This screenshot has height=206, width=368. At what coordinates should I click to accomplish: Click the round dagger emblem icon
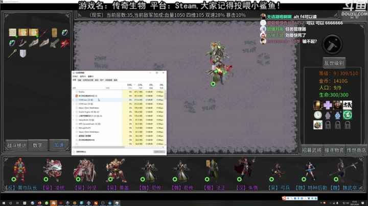pos(332,44)
